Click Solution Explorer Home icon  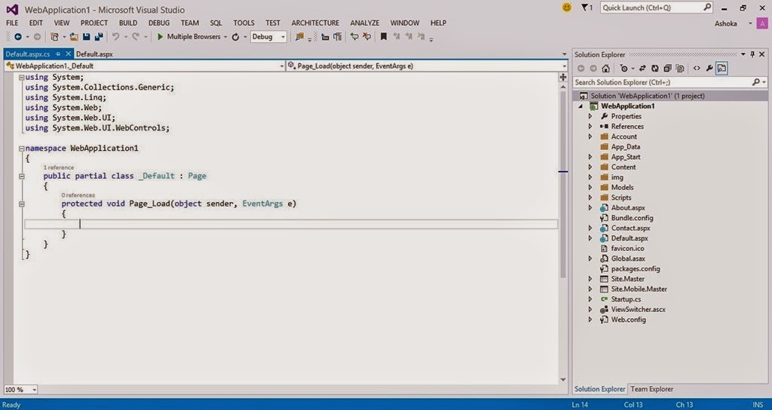[x=606, y=69]
